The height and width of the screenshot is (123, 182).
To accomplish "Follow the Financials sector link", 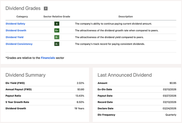I will tap(48, 58).
